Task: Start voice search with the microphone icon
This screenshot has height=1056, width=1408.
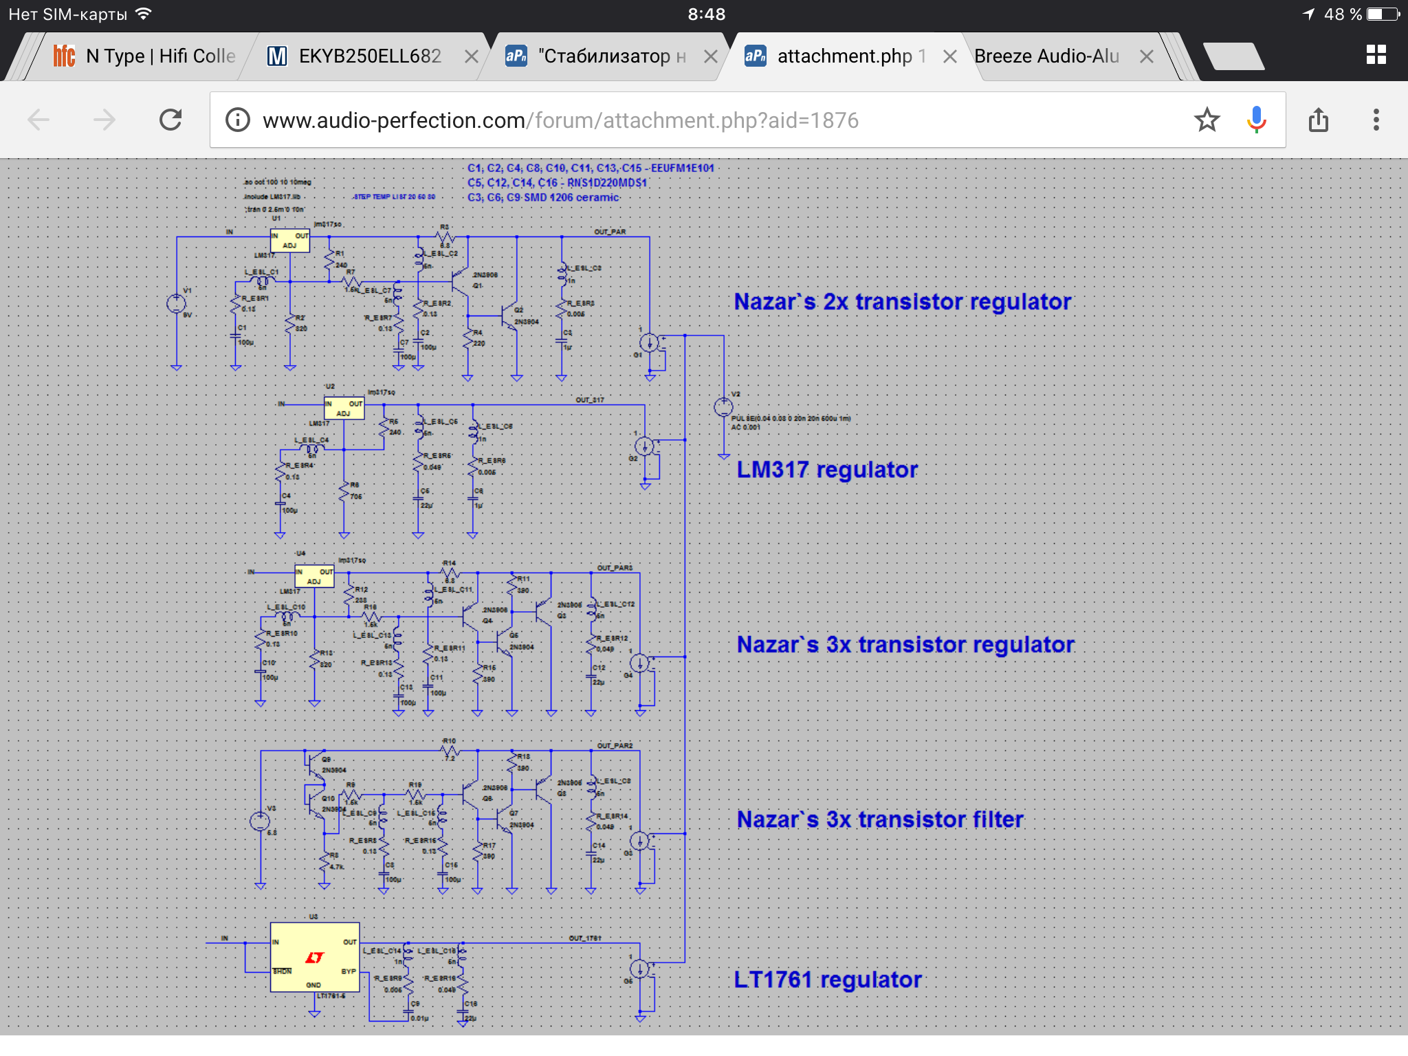Action: click(x=1256, y=120)
